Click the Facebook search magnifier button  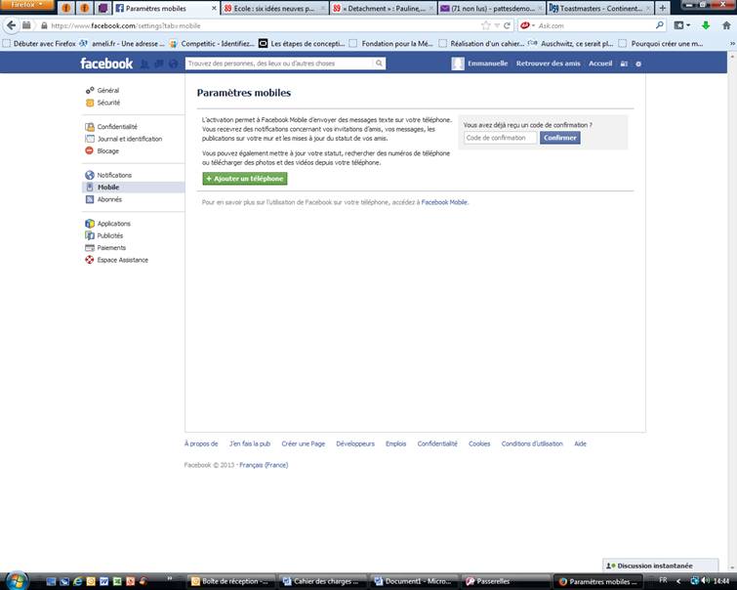[379, 63]
